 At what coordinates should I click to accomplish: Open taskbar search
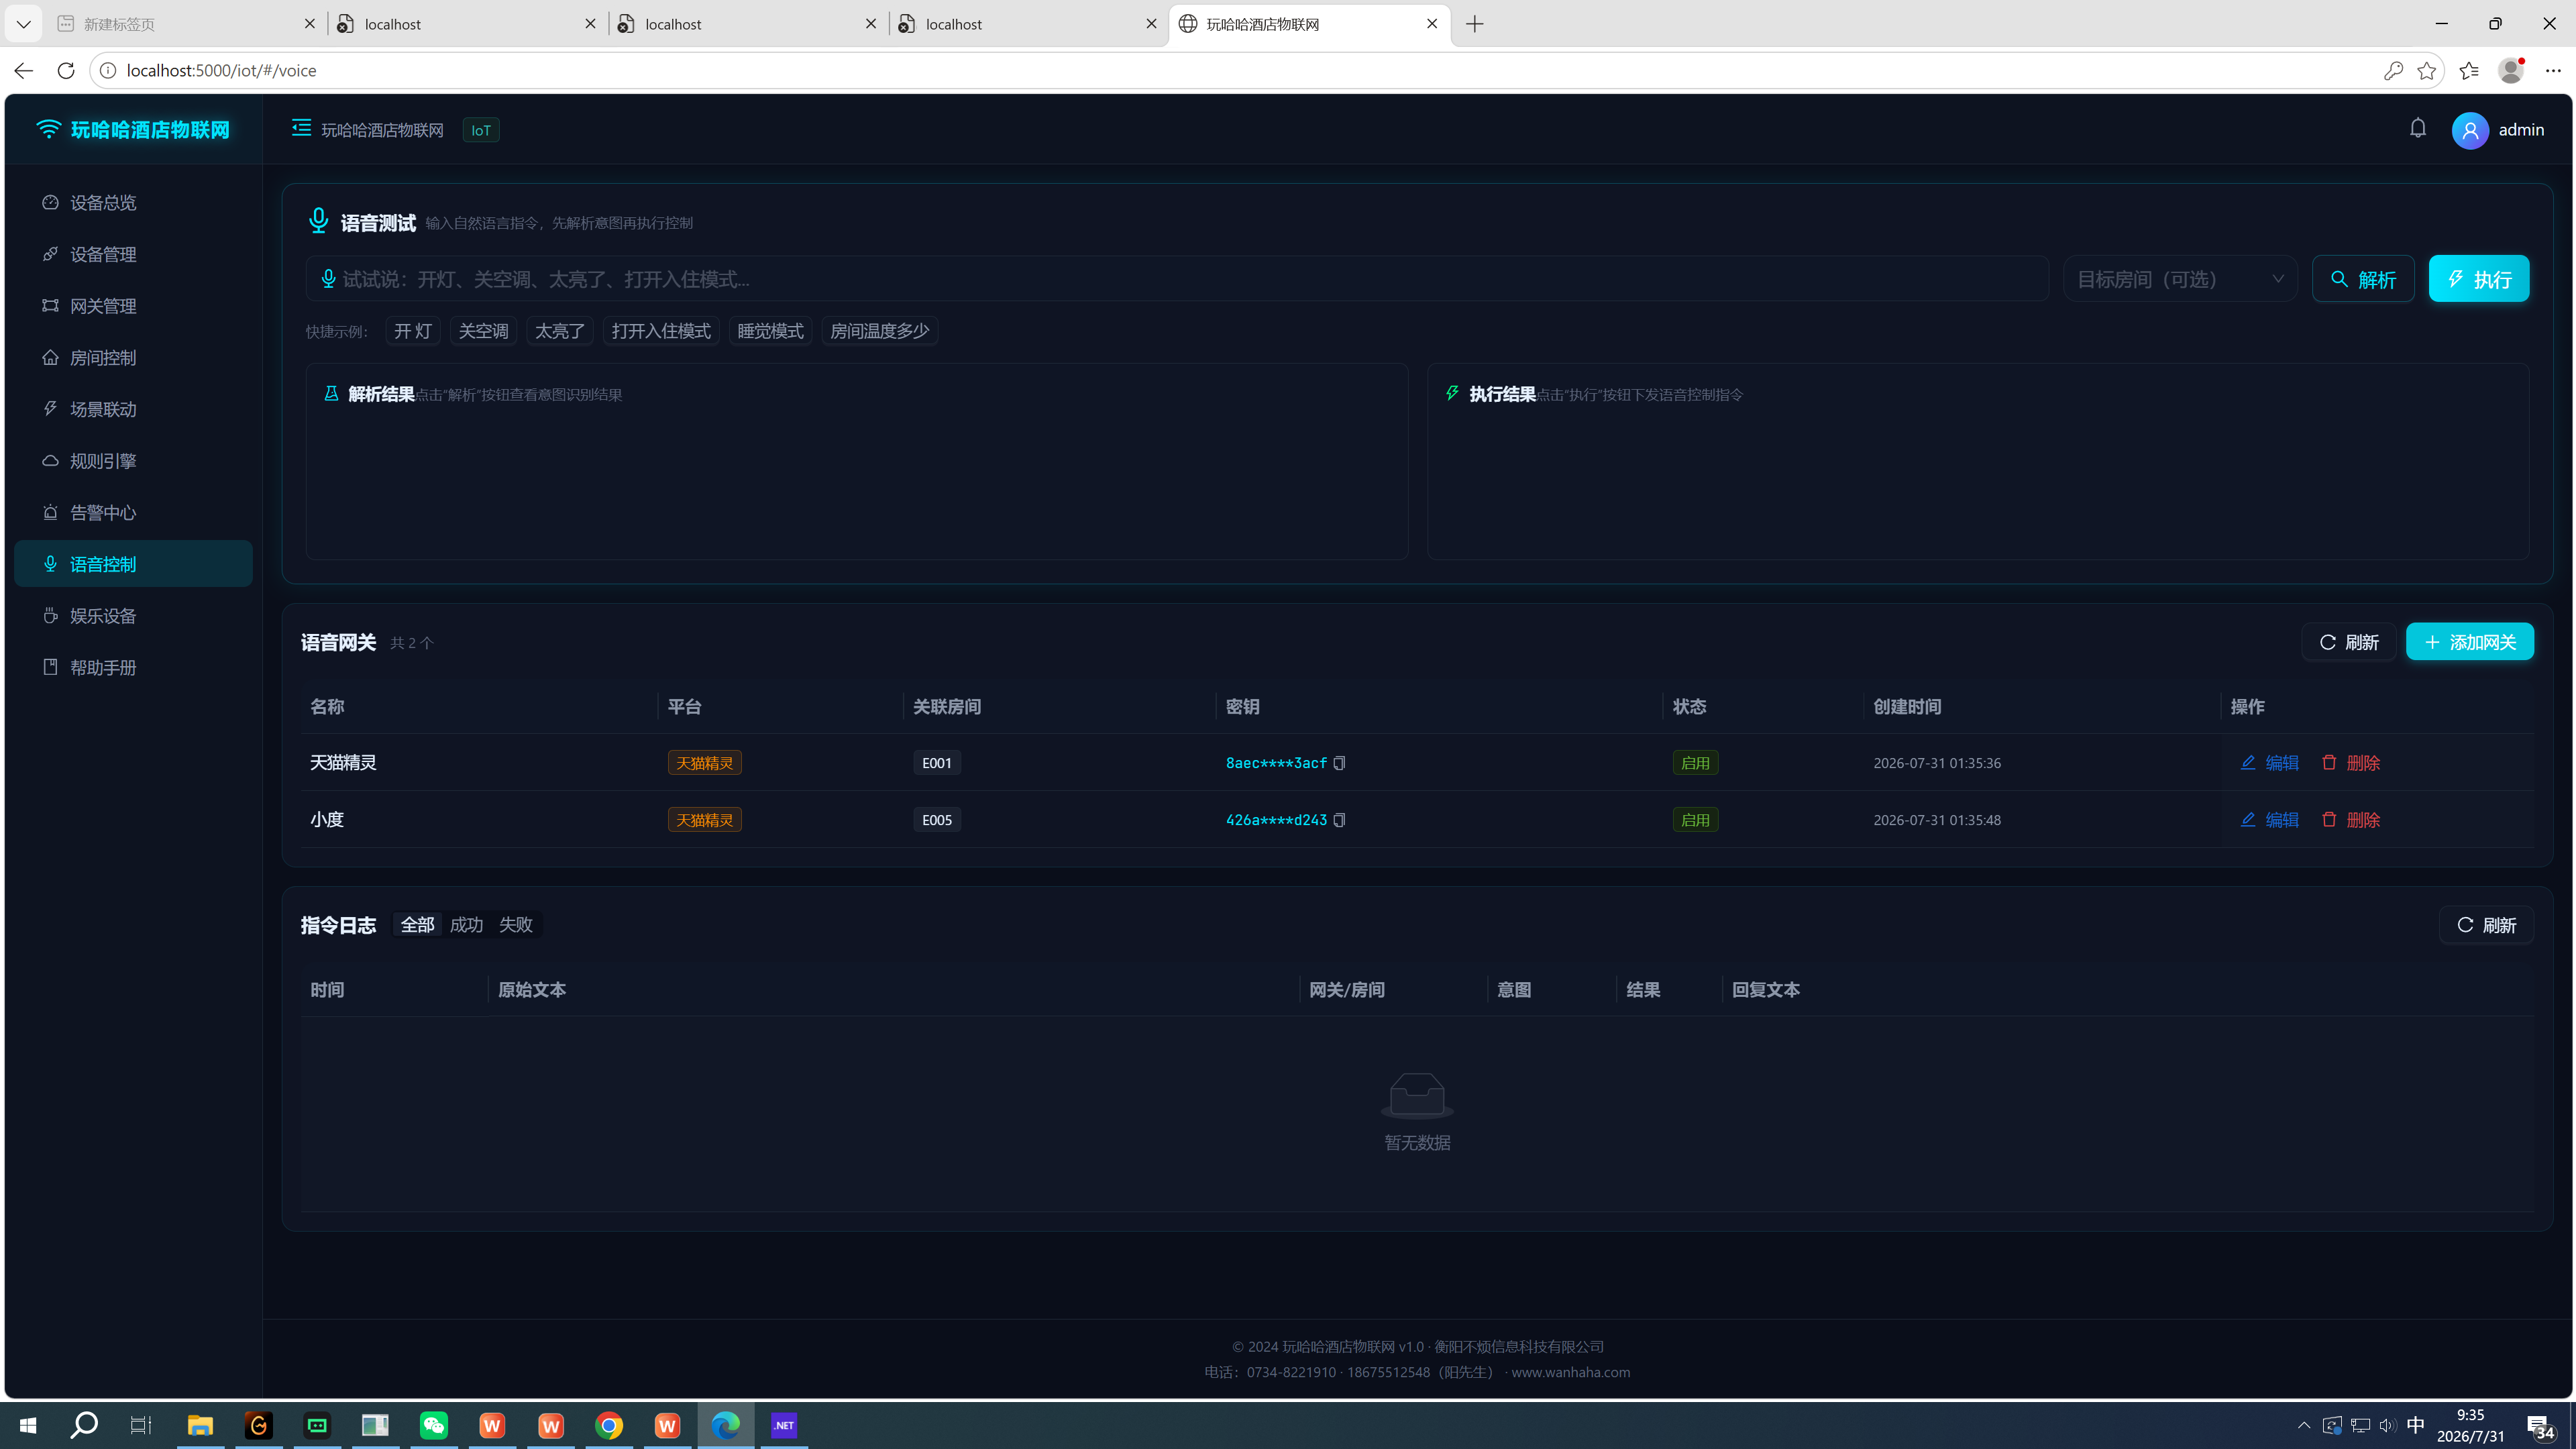tap(84, 1425)
